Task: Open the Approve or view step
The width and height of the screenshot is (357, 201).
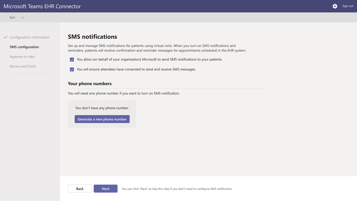Action: tap(22, 56)
